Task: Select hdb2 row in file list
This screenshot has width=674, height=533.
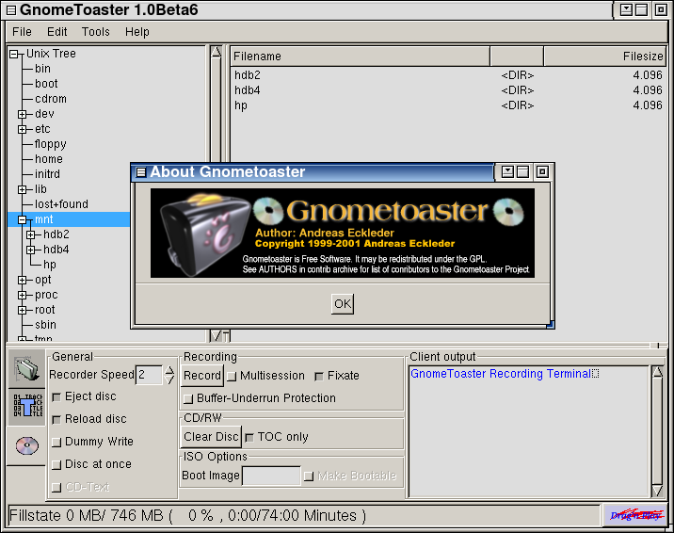Action: tap(448, 75)
